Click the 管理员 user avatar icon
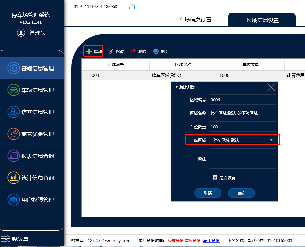This screenshot has height=247, width=305. (x=21, y=33)
